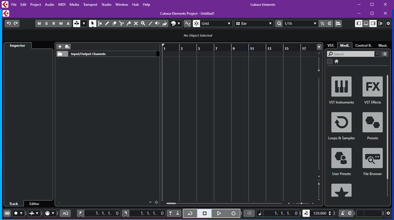
Task: Click the Undo arrow icon
Action: click(x=9, y=24)
